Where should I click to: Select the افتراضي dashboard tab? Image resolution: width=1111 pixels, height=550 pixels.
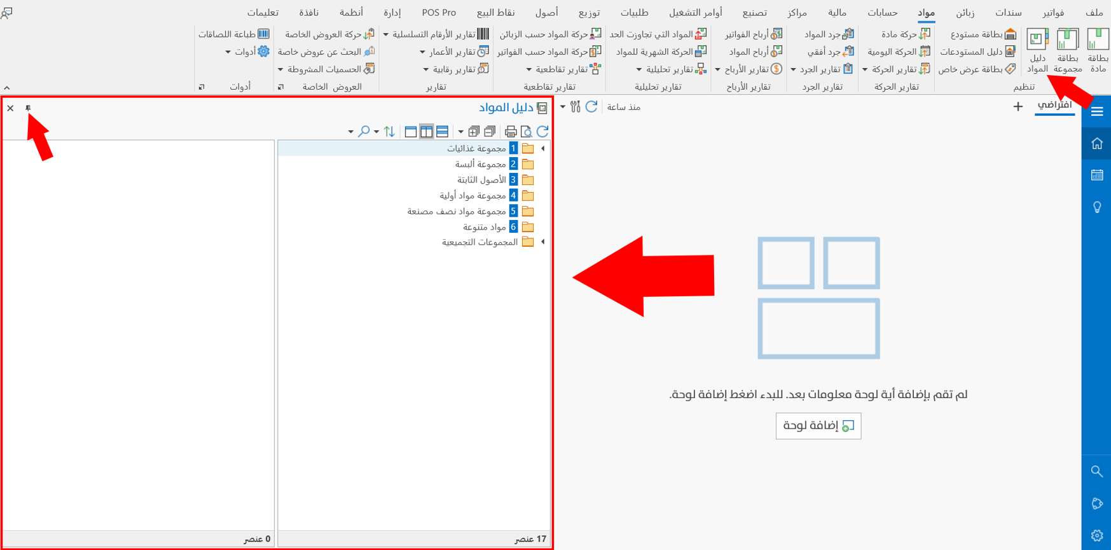(1055, 106)
